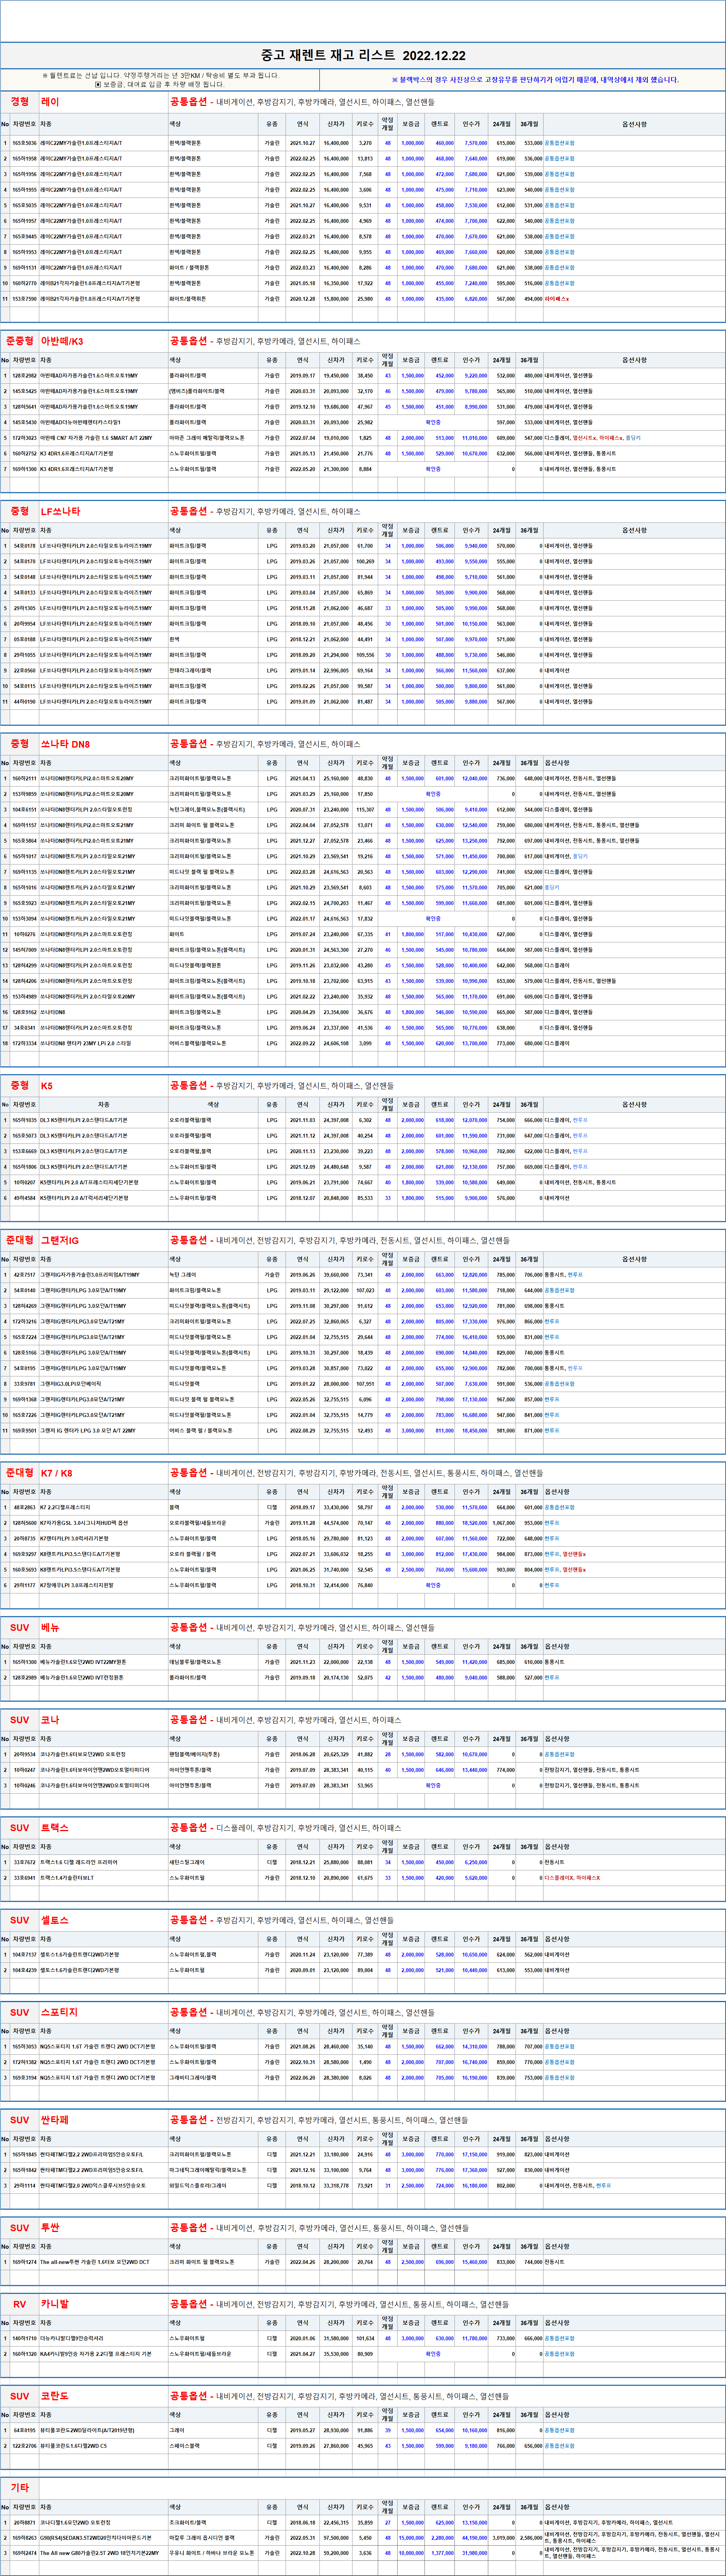Select plate number 33호7672 in the 트랙스 table
This screenshot has height=2576, width=726.
pos(24,1862)
